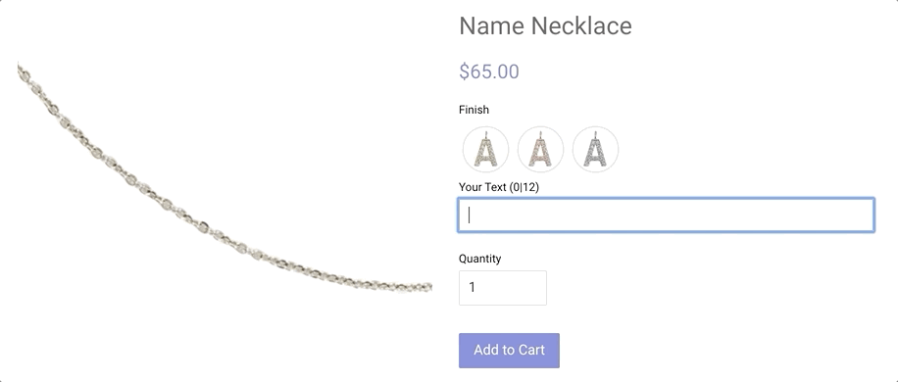Click the Quantity label
The image size is (898, 382).
click(x=480, y=259)
